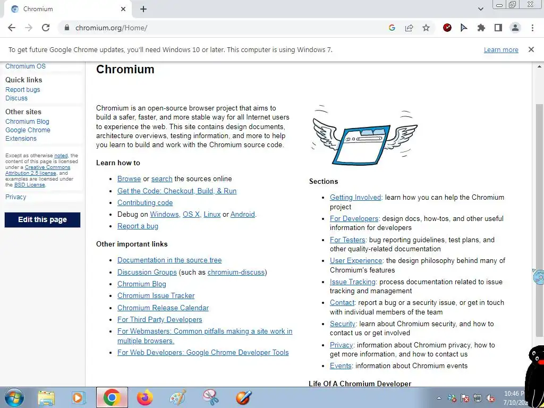544x408 pixels.
Task: Open a new tab
Action: click(x=143, y=9)
